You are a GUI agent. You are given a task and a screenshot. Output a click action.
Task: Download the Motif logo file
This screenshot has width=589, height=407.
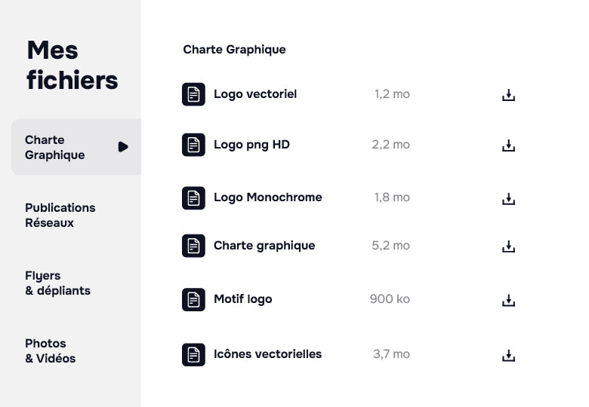click(x=509, y=301)
